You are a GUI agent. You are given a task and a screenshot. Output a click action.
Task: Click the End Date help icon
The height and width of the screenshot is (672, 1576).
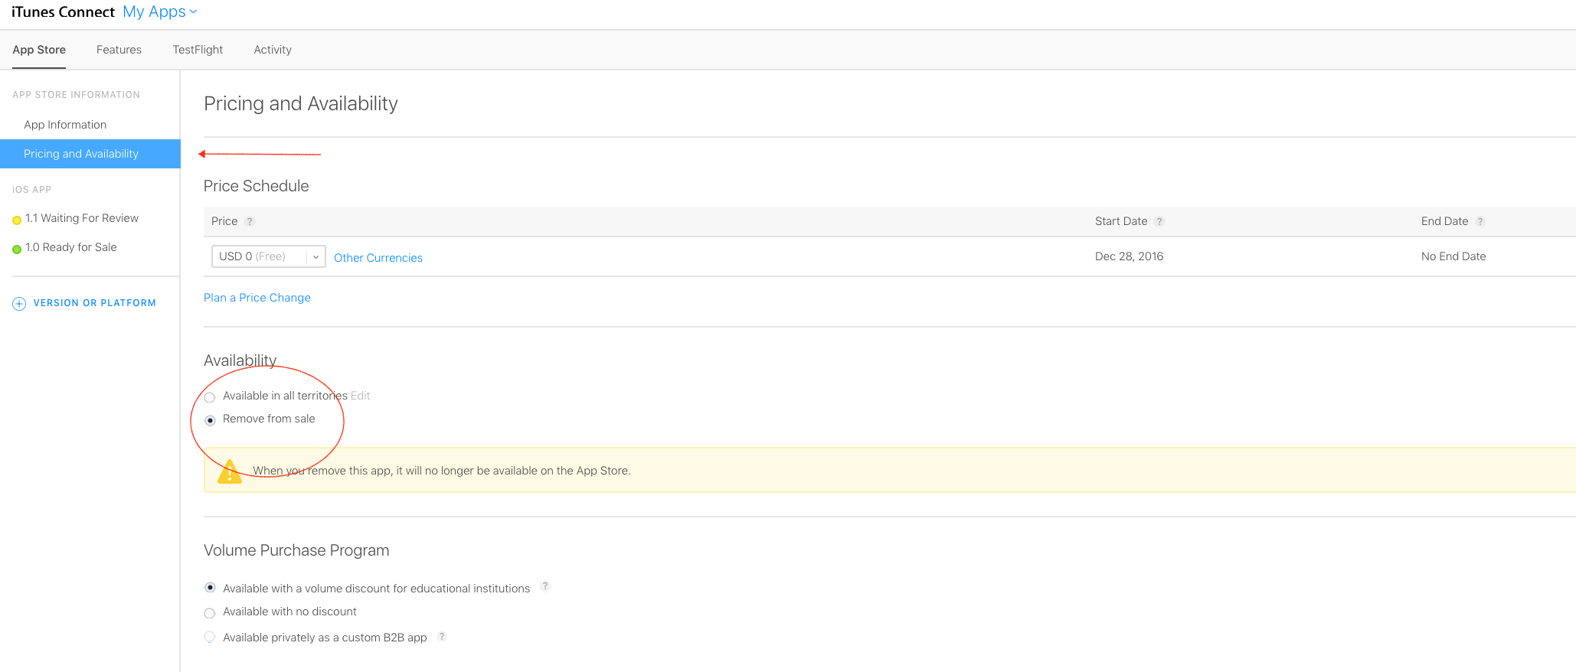[1480, 221]
